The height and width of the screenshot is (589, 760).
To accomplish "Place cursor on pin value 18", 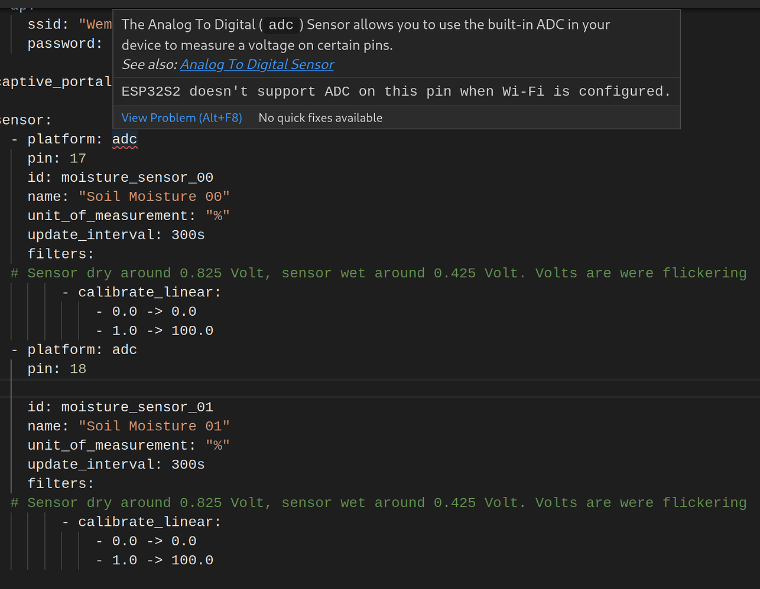I will pos(78,369).
